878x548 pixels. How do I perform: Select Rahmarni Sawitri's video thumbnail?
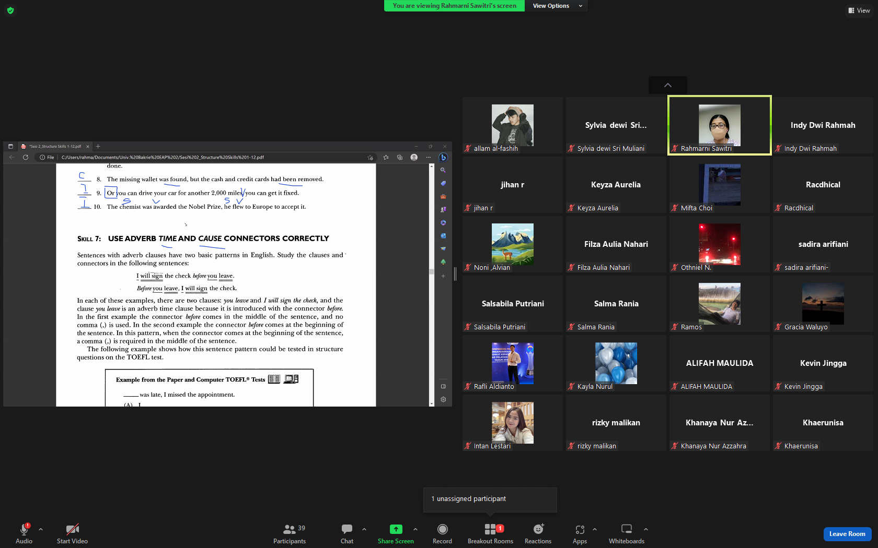click(x=720, y=125)
